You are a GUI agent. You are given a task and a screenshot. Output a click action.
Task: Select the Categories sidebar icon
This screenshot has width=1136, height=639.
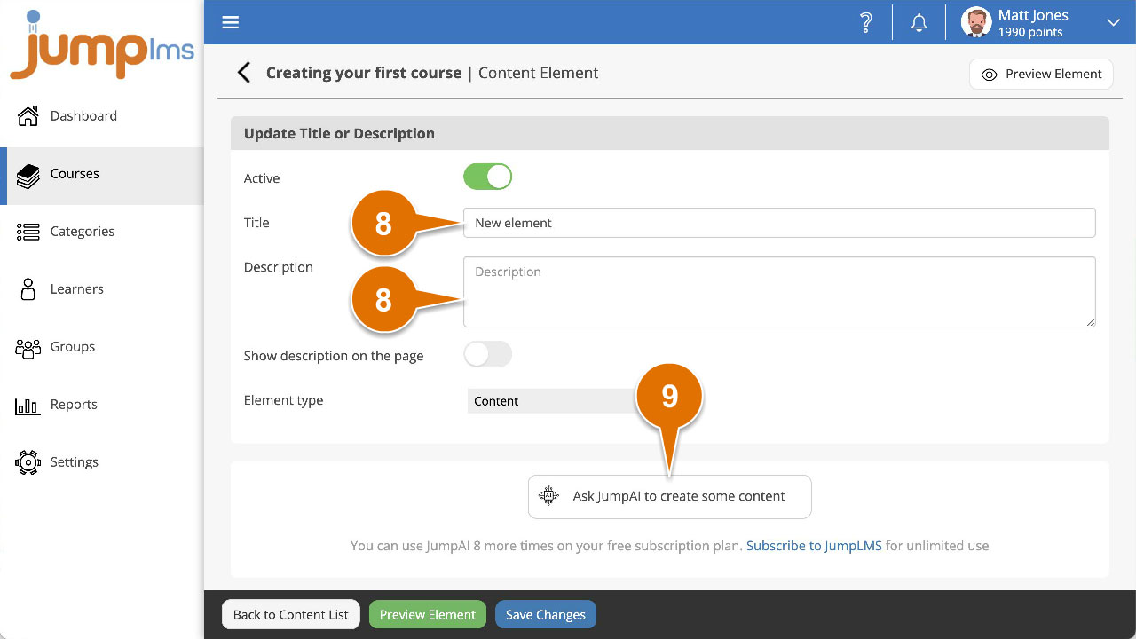coord(28,231)
